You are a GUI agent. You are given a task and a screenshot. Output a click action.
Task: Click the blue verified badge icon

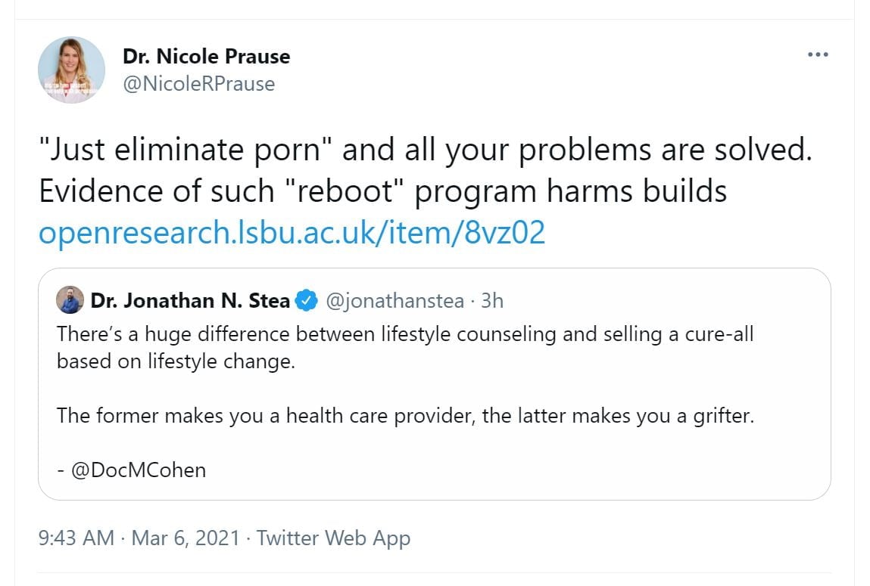coord(305,300)
